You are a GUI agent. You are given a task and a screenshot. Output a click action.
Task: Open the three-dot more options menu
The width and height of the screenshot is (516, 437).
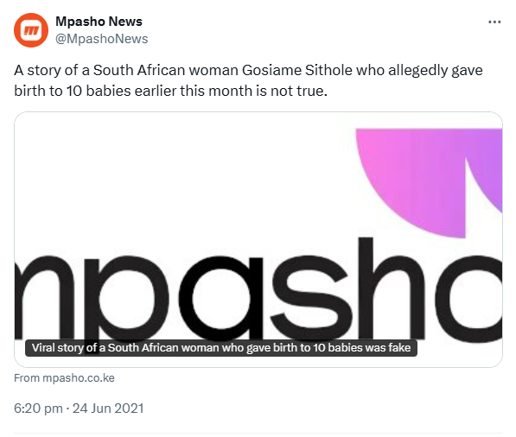click(x=494, y=22)
